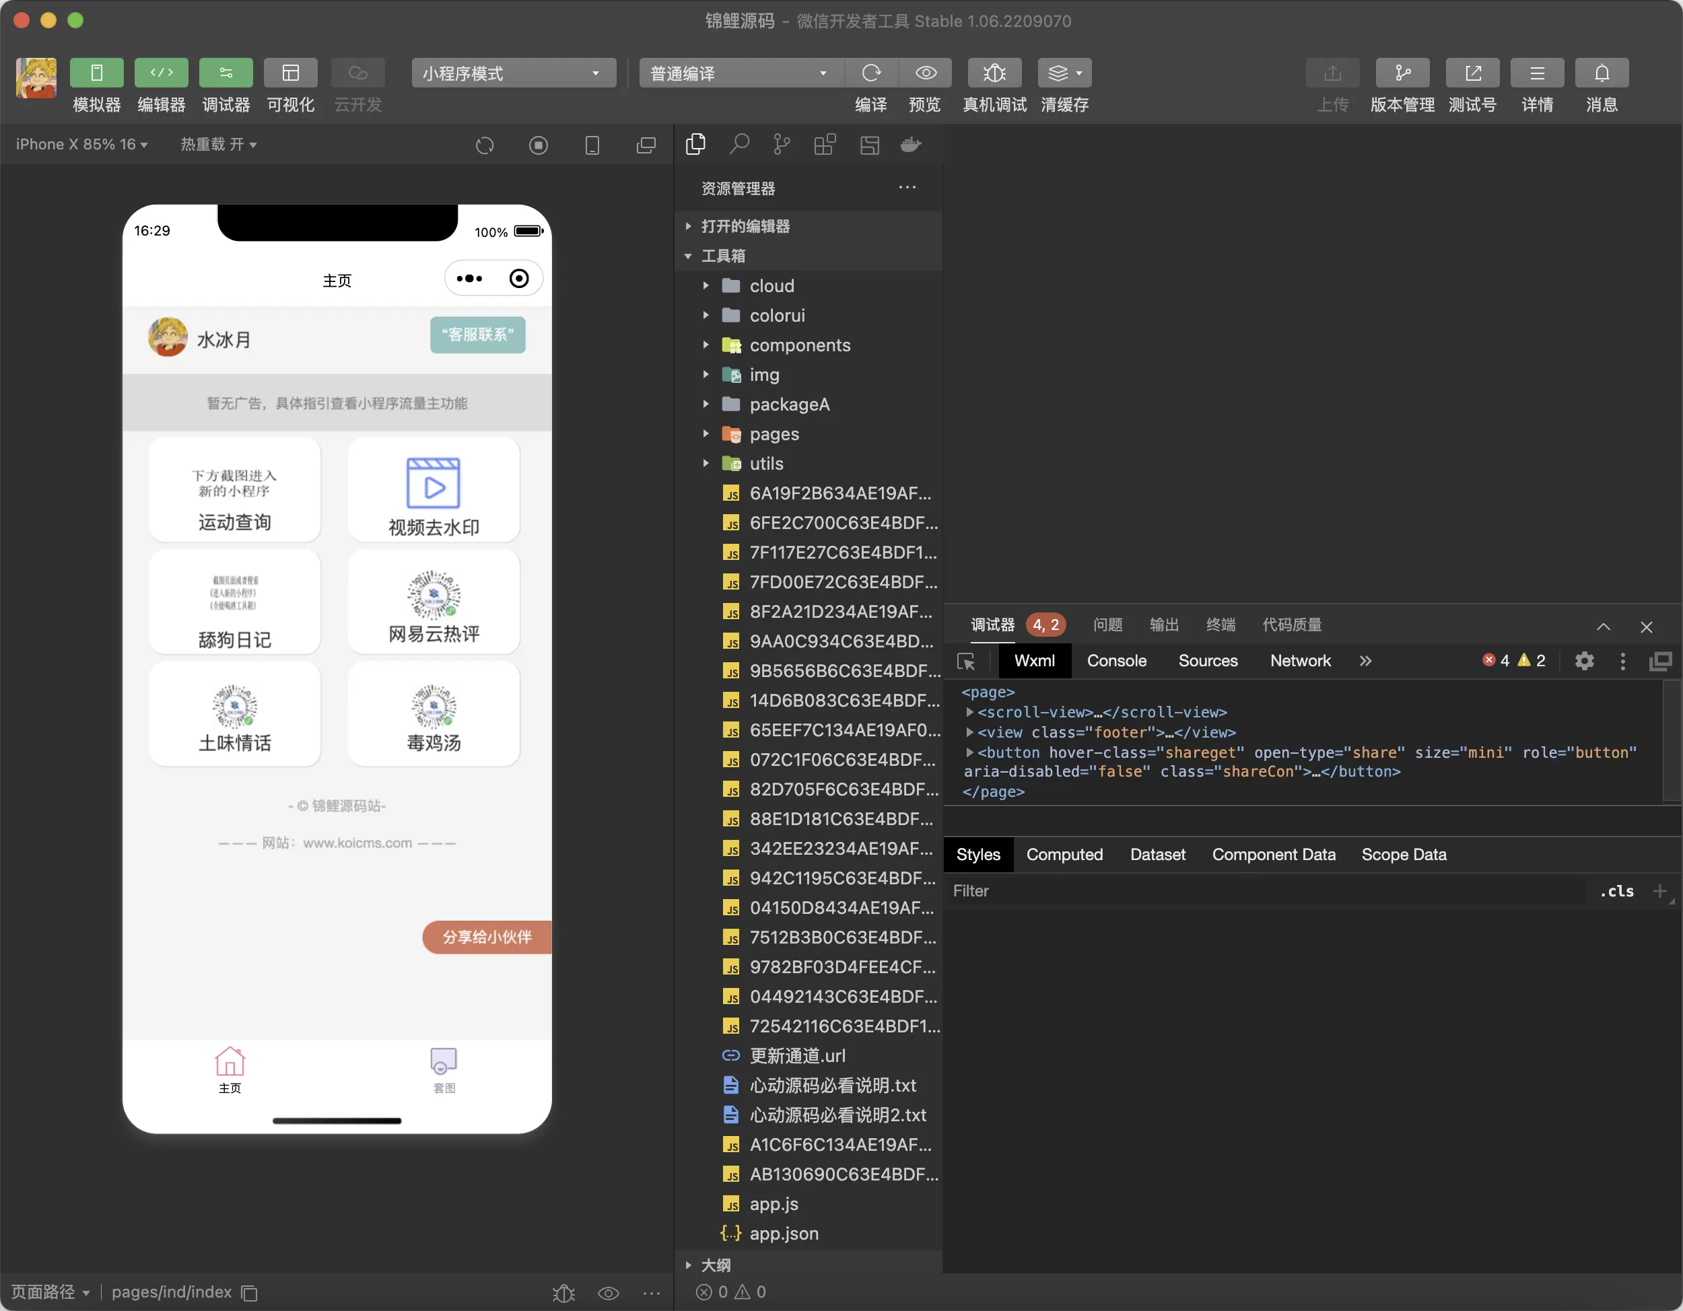Select the Console tab in debugger
Image resolution: width=1683 pixels, height=1311 pixels.
1116,661
